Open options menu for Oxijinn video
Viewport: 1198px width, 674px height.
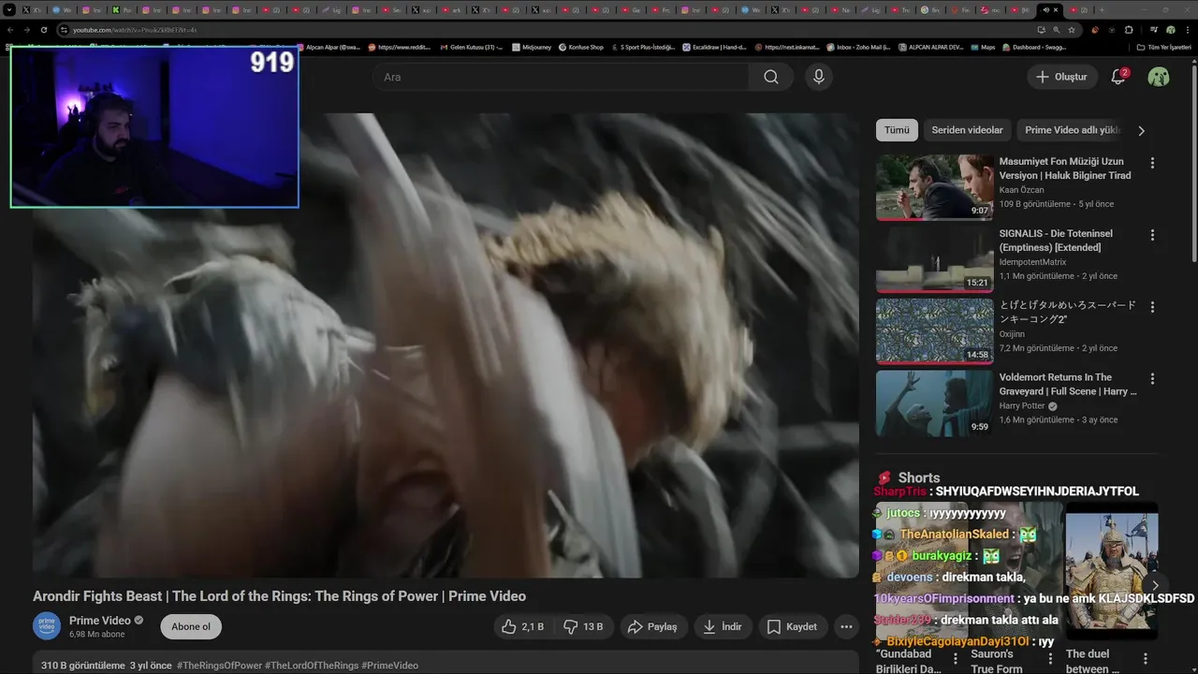point(1152,307)
